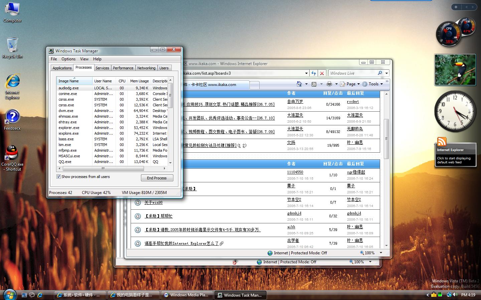Click the End Process button
Screen dimensions: 481x300
pos(157,178)
